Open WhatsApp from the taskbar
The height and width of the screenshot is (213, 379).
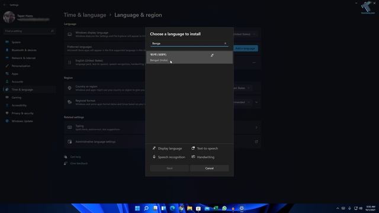[x=224, y=208]
